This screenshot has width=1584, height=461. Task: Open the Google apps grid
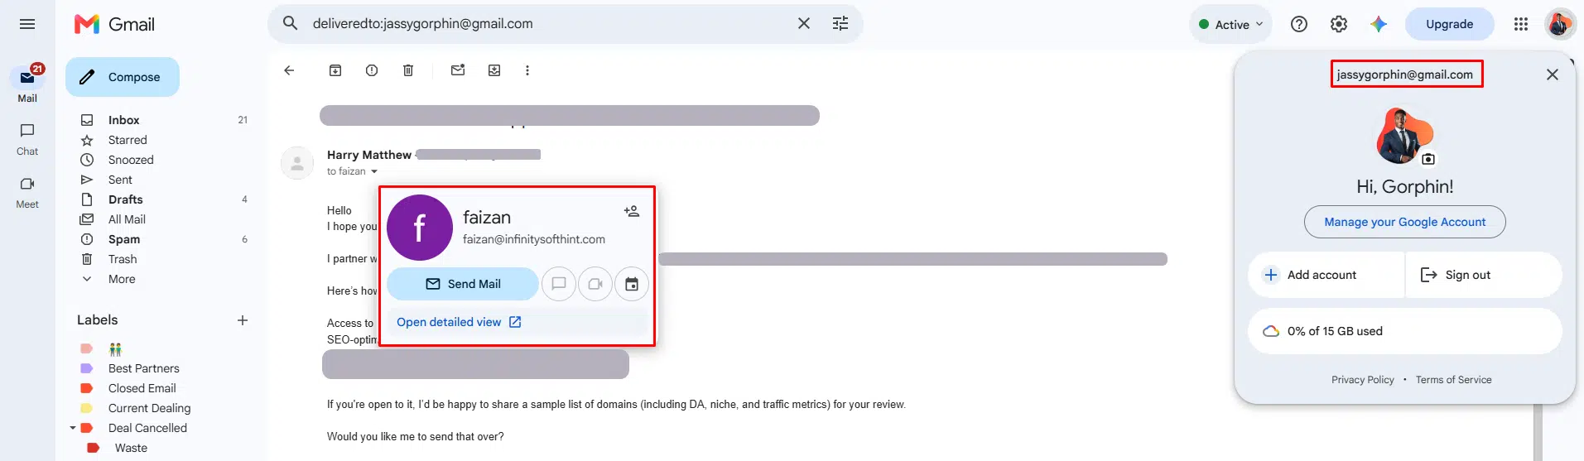(x=1521, y=24)
